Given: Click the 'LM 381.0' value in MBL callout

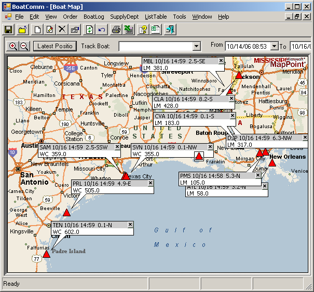Looking at the screenshot, I should click(x=156, y=68).
